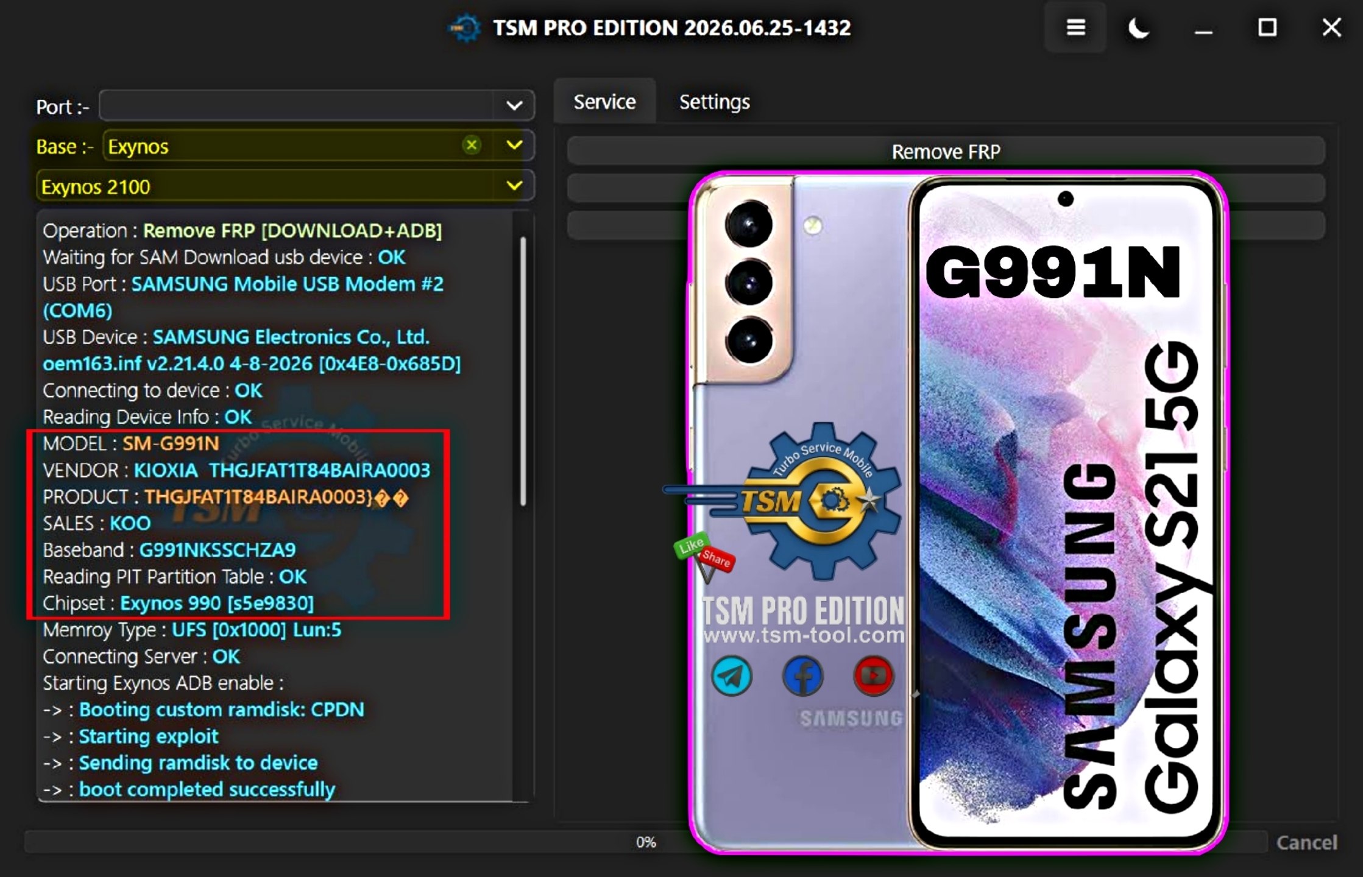Maximize the TSM window
Screen dimensions: 1363x877
point(1267,28)
